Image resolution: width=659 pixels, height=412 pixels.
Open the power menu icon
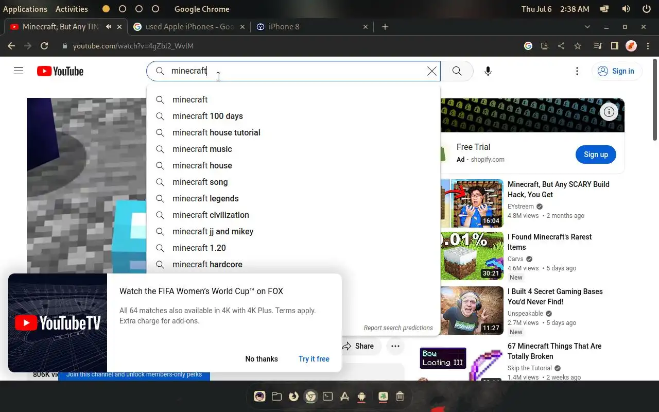coord(647,9)
